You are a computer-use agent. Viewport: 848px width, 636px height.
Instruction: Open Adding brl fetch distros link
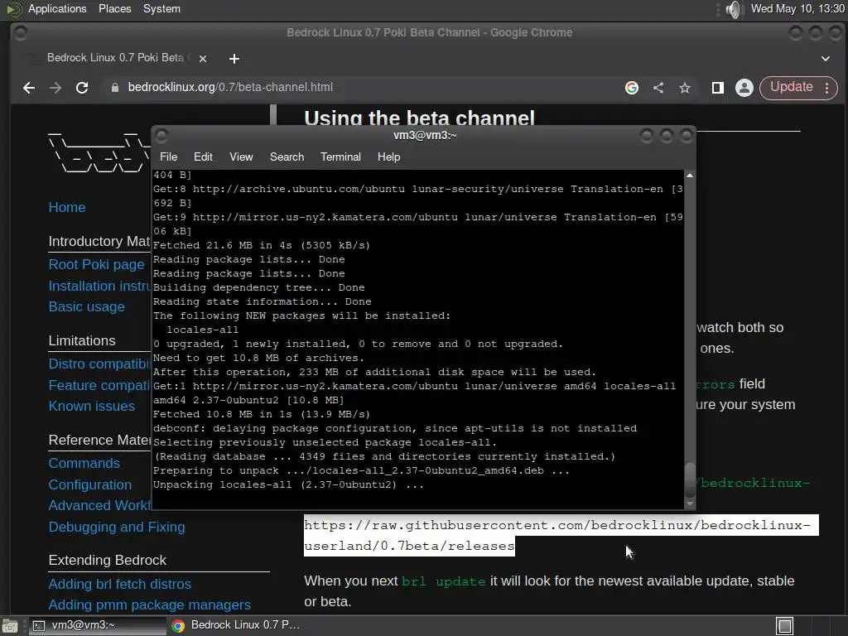pyautogui.click(x=119, y=585)
